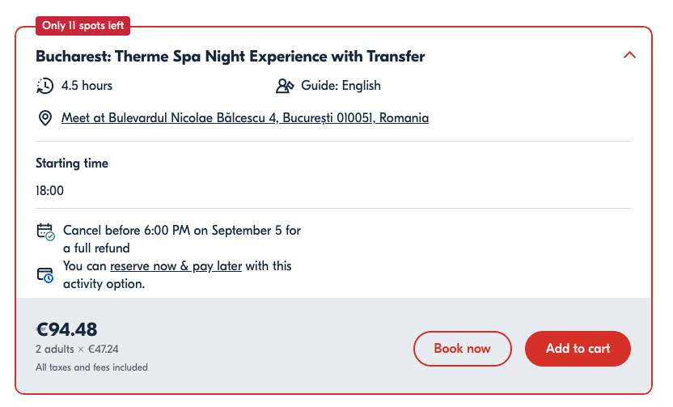Click the map pin location icon

(45, 118)
